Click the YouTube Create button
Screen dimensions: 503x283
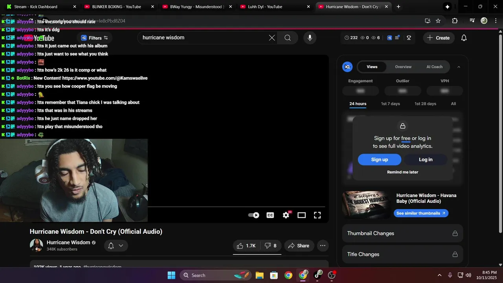[x=438, y=38]
